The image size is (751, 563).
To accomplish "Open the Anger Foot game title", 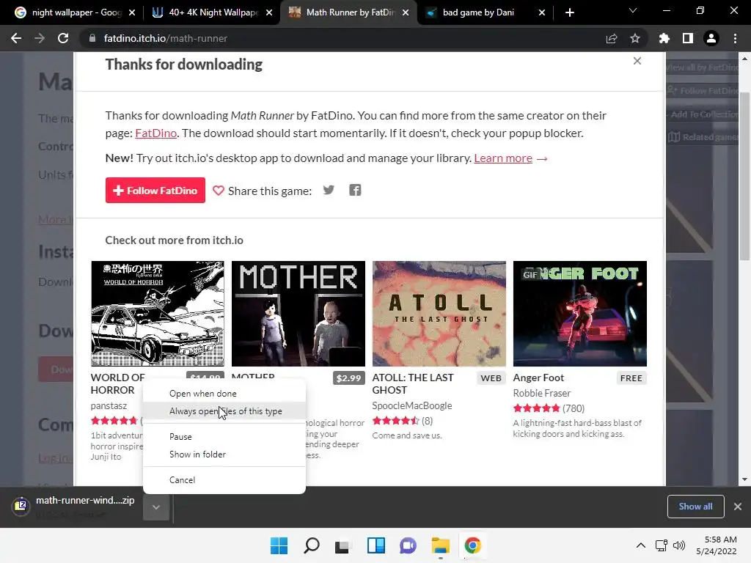I will tap(538, 378).
